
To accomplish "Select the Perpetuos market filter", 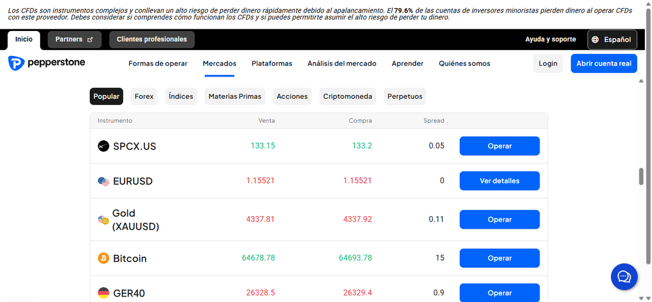I will coord(405,96).
